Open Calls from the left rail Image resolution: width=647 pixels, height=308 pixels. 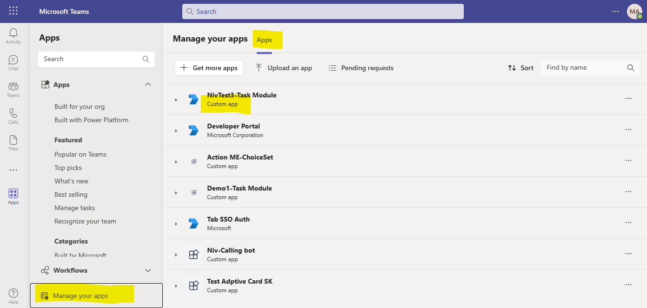(13, 115)
